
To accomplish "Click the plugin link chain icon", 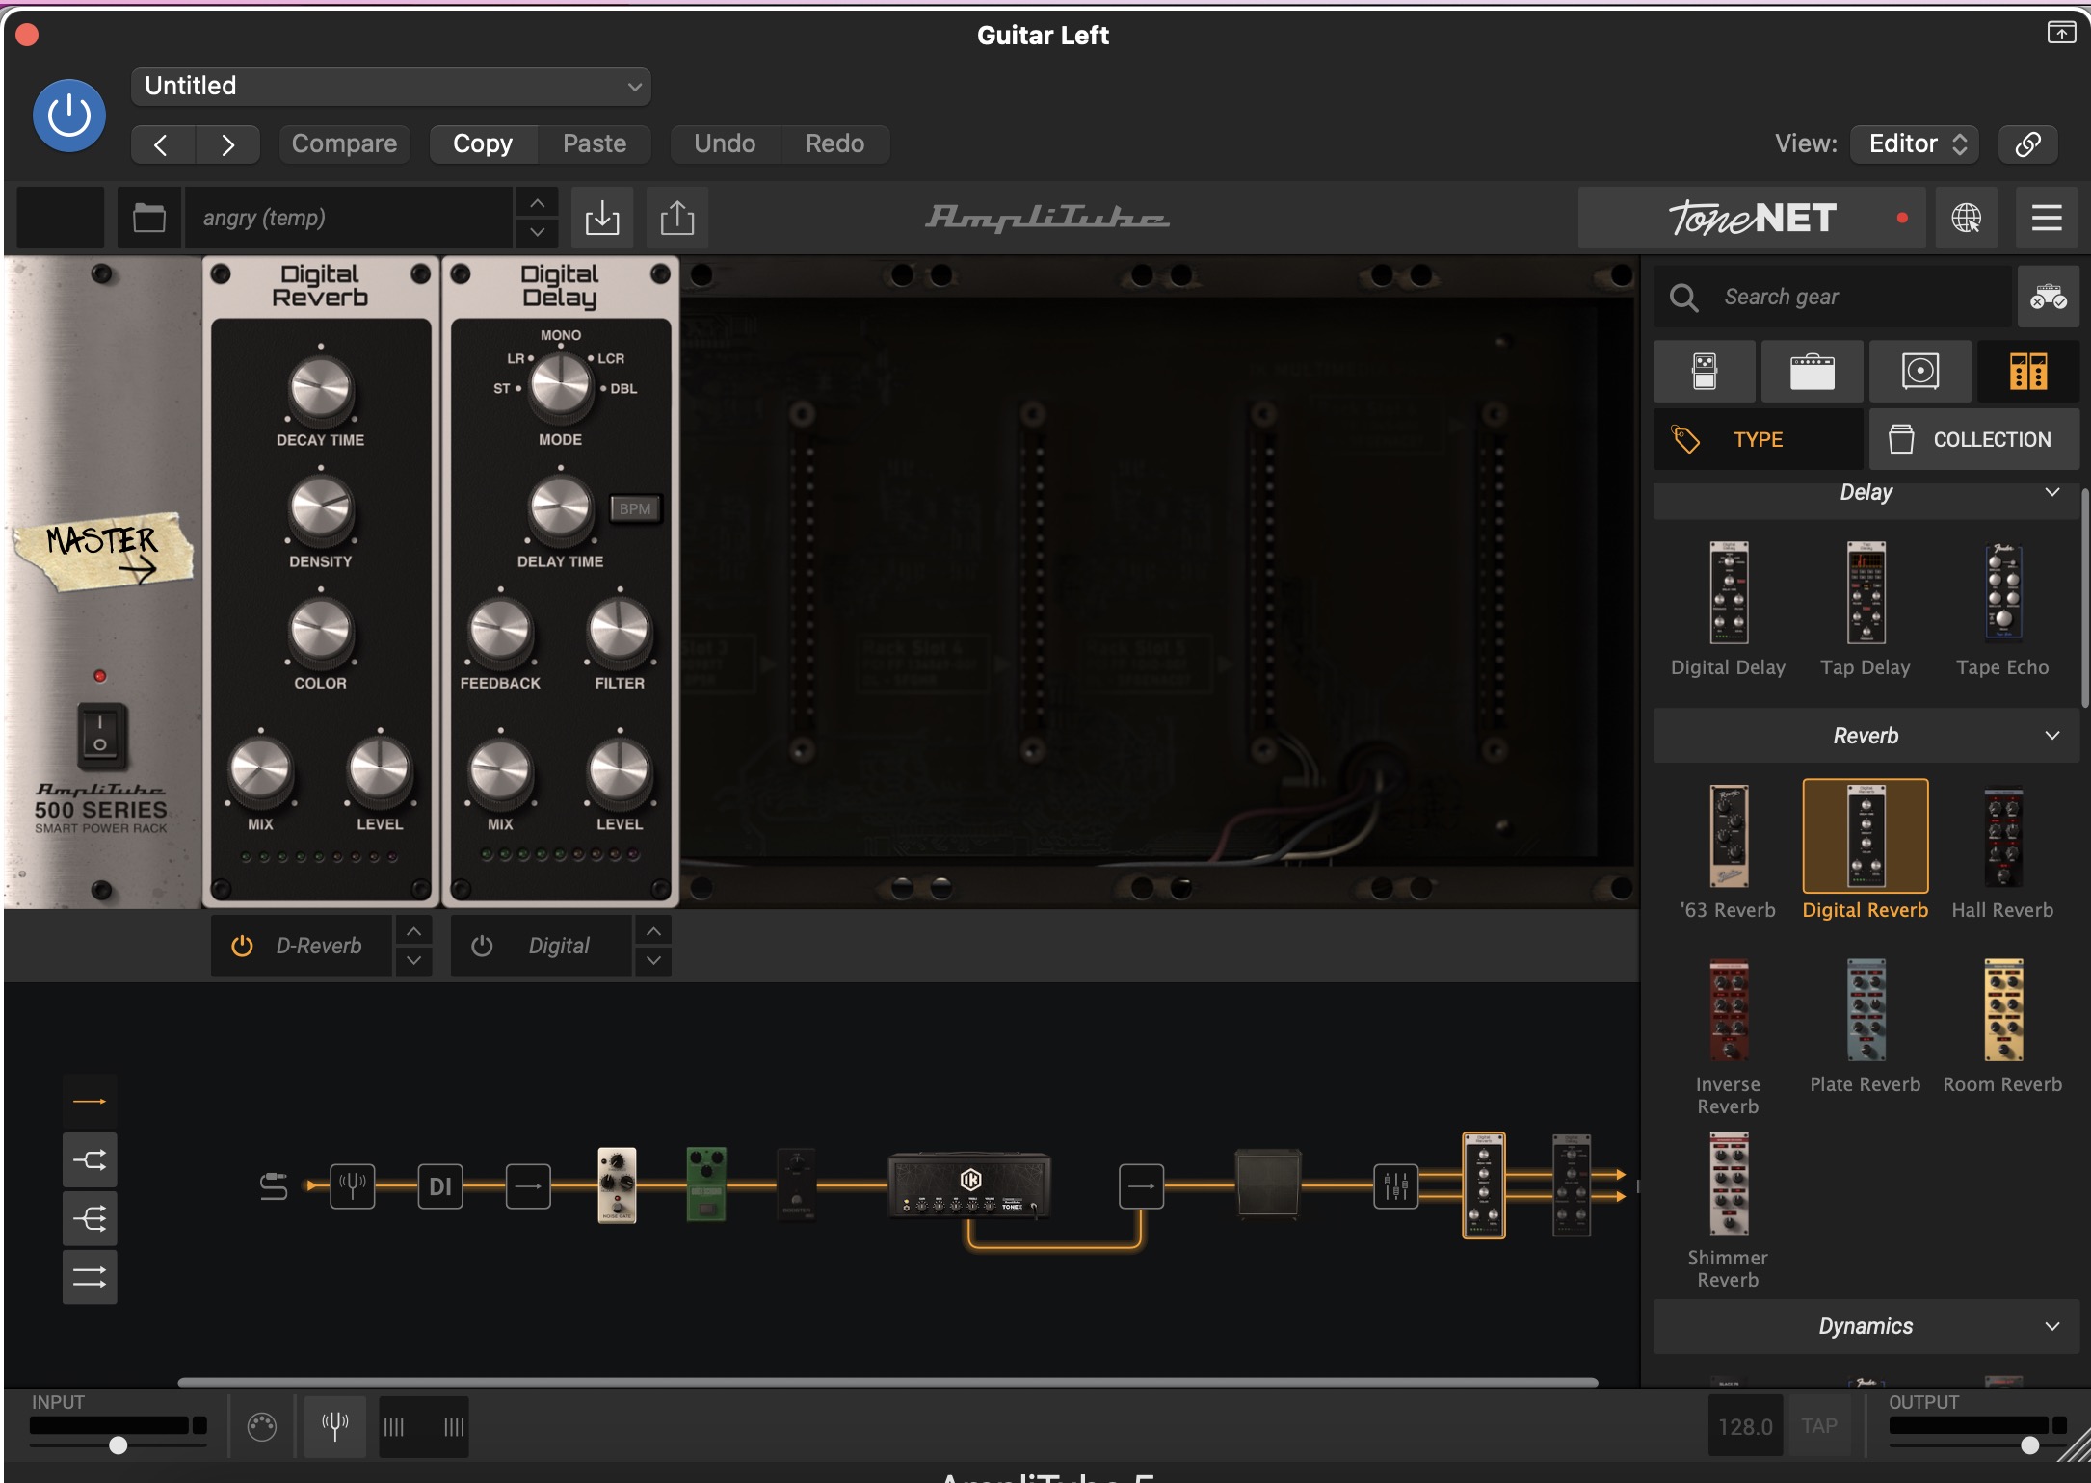I will tap(2027, 143).
